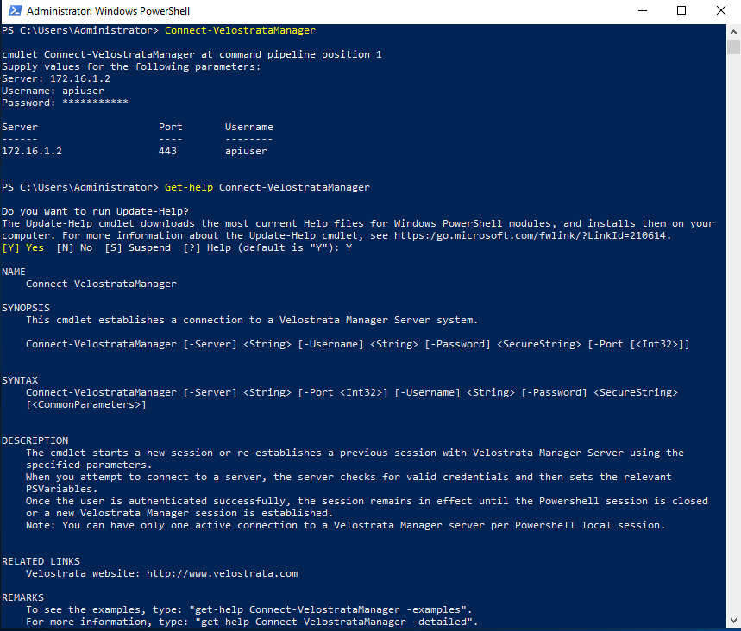The image size is (741, 631).
Task: Click the 'Port' column header
Action: tap(170, 127)
